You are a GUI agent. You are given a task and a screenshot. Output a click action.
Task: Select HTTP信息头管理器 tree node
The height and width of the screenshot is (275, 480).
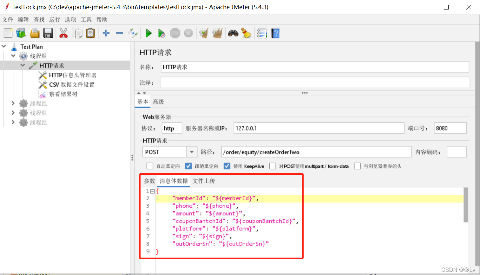click(73, 75)
